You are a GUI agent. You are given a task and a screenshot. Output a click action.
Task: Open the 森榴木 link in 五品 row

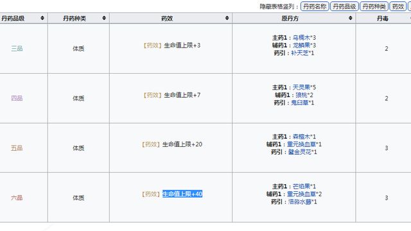[301, 137]
